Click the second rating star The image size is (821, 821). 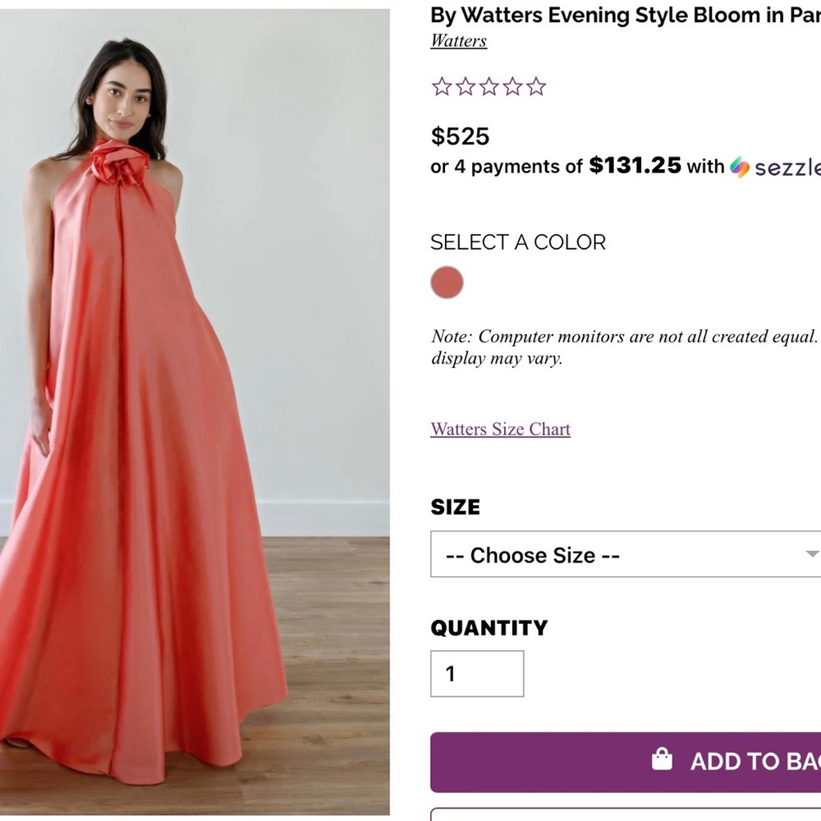point(464,85)
